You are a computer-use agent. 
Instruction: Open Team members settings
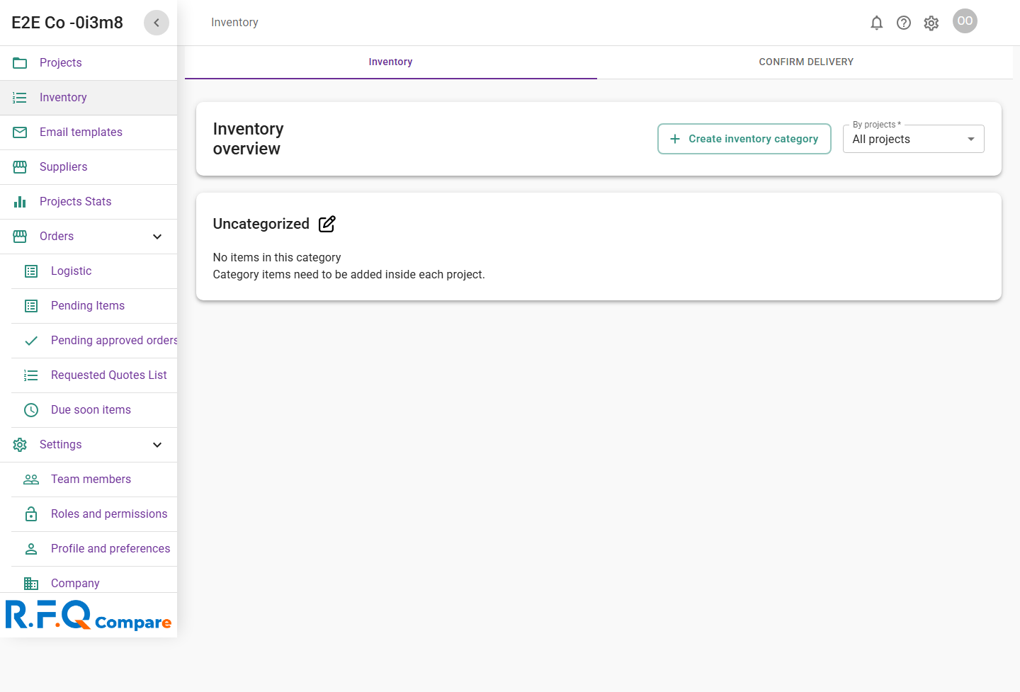point(94,480)
